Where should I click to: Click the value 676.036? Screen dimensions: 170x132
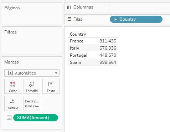tap(108, 48)
